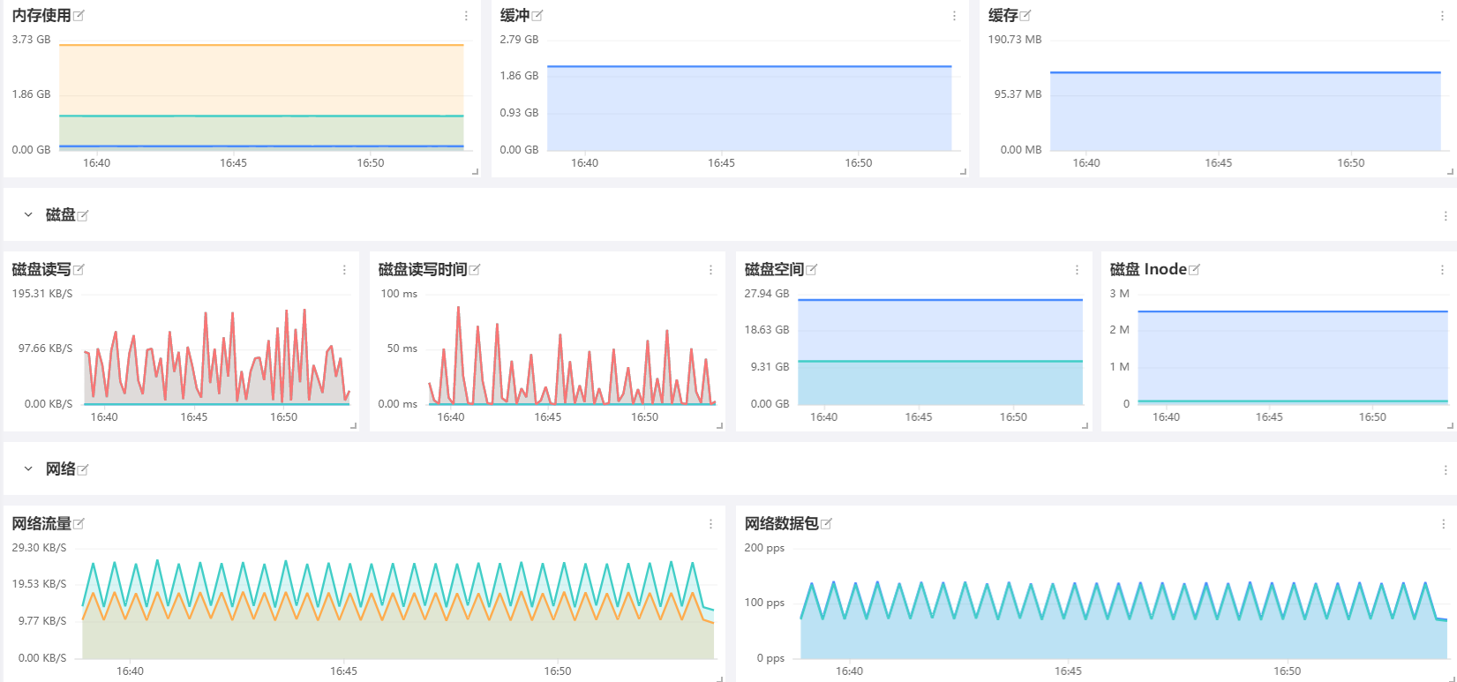The width and height of the screenshot is (1457, 682).
Task: Click the 29.30 KB/S axis label
Action: tap(40, 548)
